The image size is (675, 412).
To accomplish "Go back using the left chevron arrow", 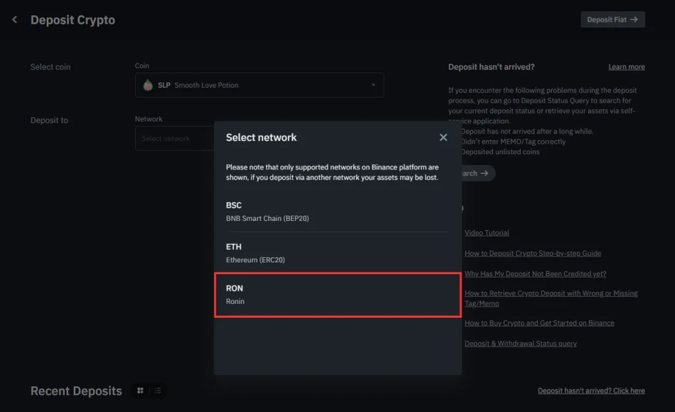I will click(x=15, y=19).
